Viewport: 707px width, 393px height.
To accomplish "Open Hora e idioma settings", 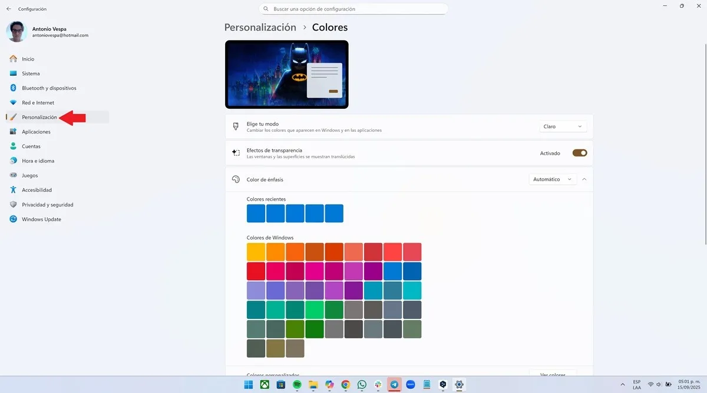I will point(56,161).
